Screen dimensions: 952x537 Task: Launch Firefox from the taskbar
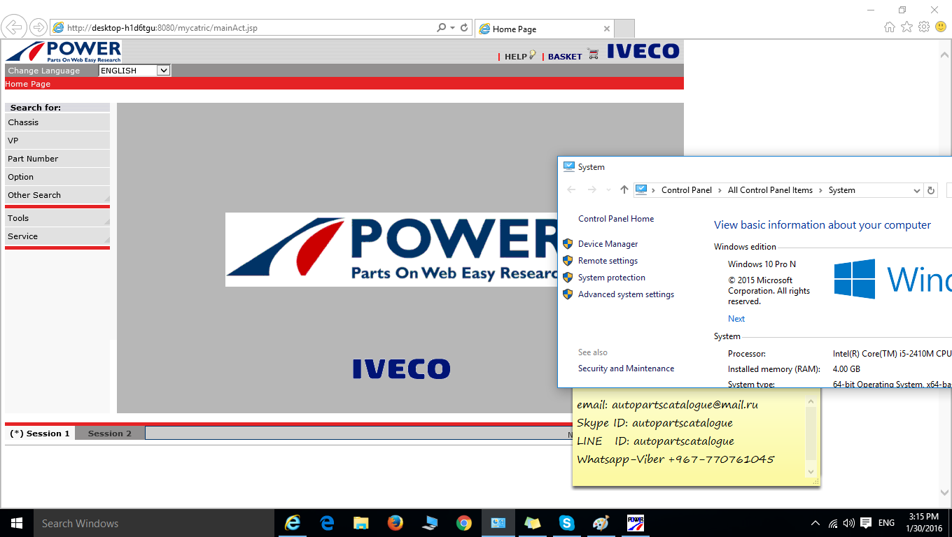(x=395, y=523)
